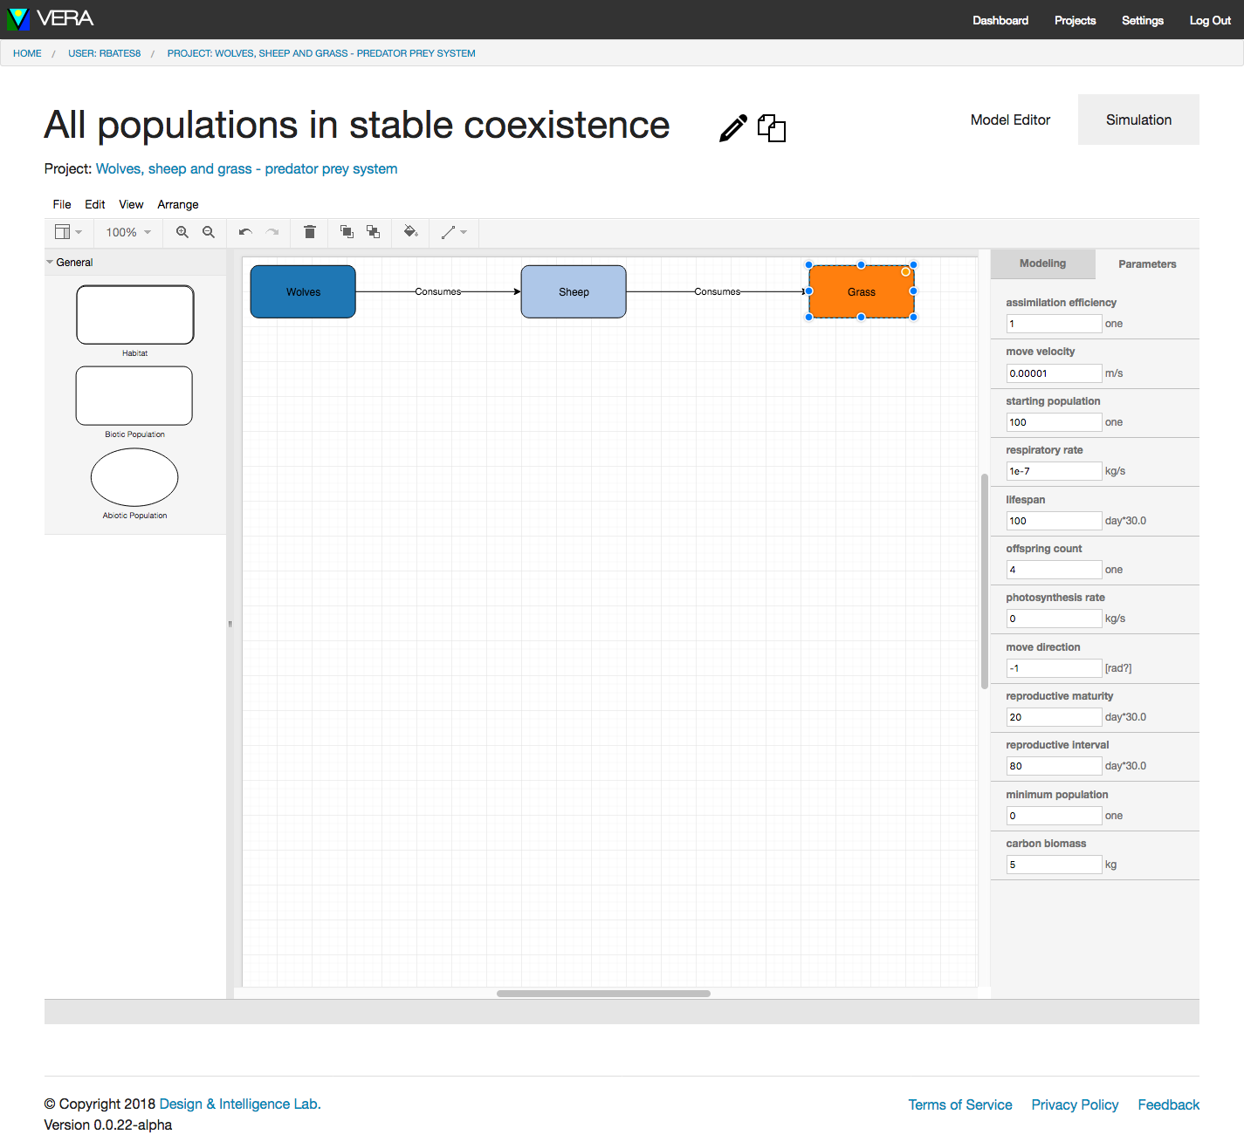Open the 100% zoom level dropdown
Viewport: 1244px width, 1135px height.
coord(128,232)
